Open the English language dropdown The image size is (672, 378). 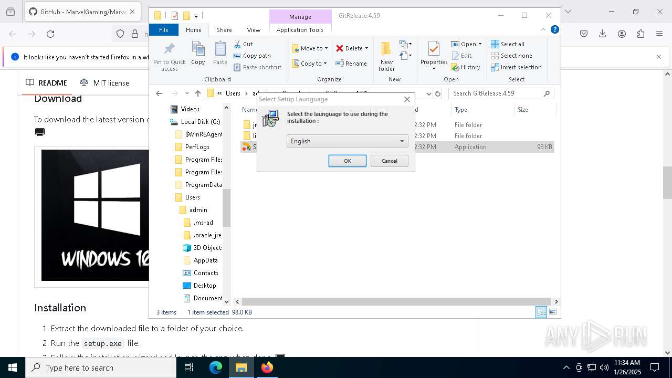click(347, 141)
